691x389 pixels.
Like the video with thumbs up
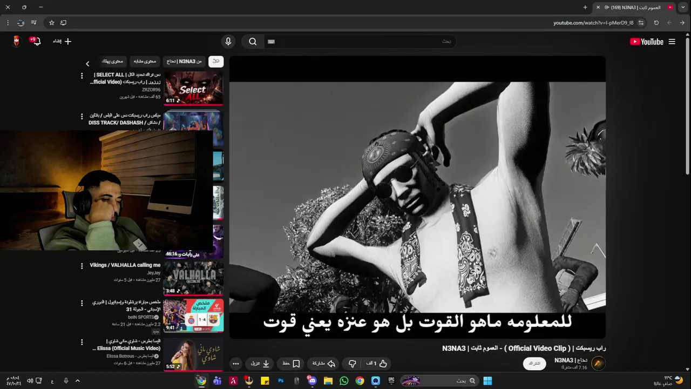tap(378, 364)
